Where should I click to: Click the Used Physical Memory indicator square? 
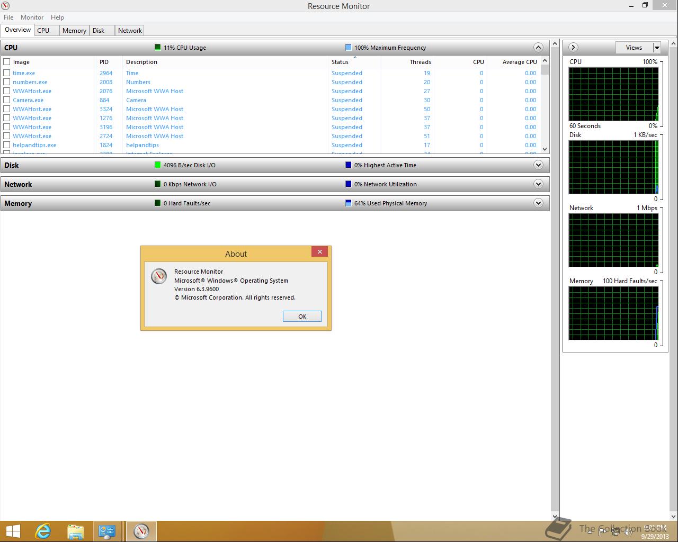pyautogui.click(x=348, y=203)
